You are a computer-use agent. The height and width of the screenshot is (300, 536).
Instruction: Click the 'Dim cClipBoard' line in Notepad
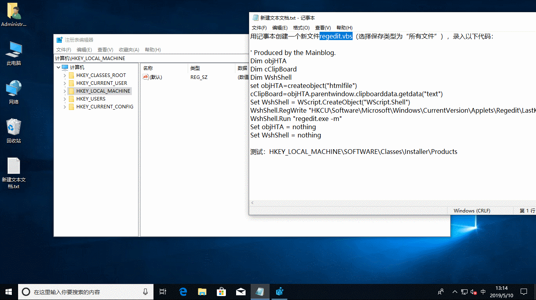[x=274, y=69]
